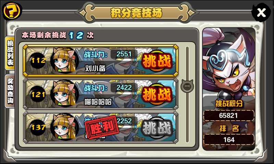The image size is (274, 164).
Task: Click the greyed-out 挑战 button for rank 137
Action: point(157,128)
